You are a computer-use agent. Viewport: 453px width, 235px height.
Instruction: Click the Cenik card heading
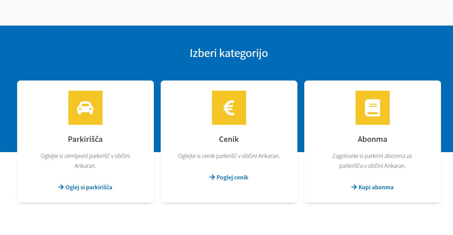click(229, 139)
